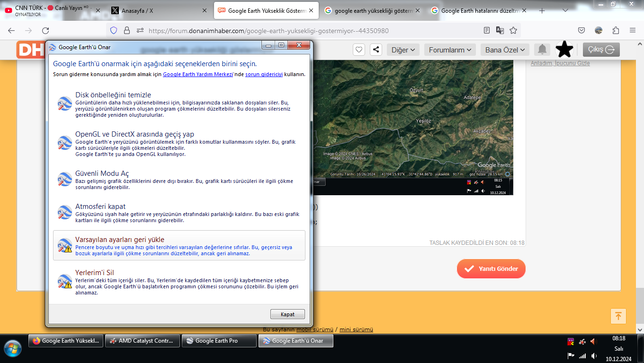644x363 pixels.
Task: Choose Atmosferi kapat option
Action: (179, 213)
